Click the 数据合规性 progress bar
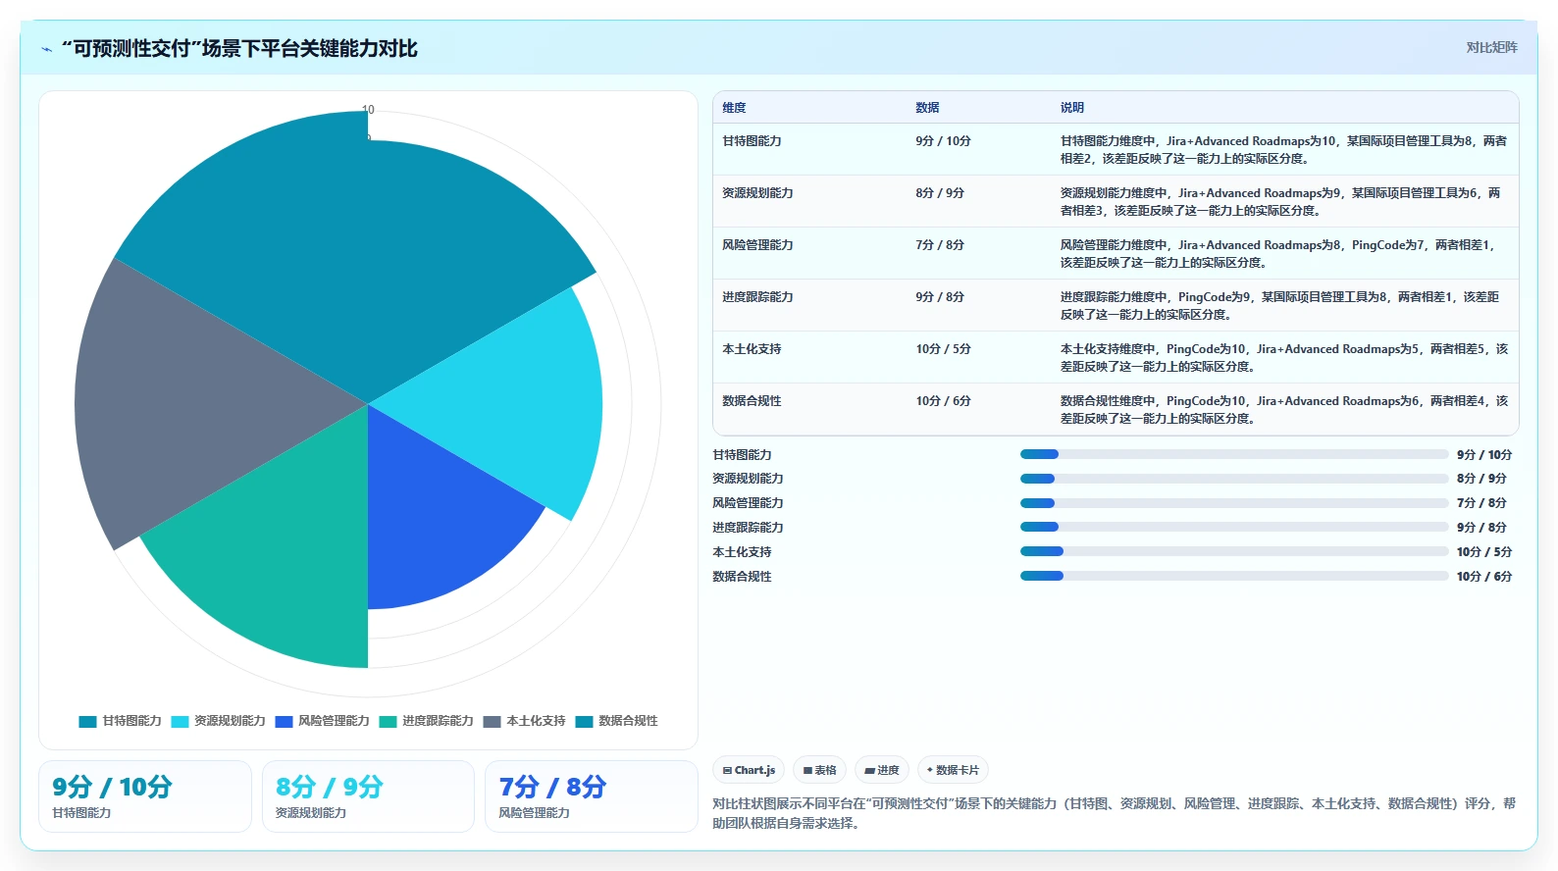The image size is (1558, 871). pyautogui.click(x=1234, y=576)
